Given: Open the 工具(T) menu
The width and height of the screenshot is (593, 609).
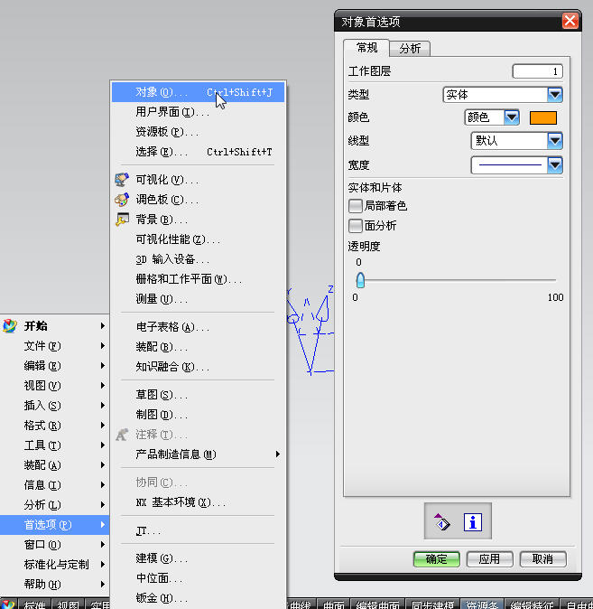Looking at the screenshot, I should click(54, 445).
